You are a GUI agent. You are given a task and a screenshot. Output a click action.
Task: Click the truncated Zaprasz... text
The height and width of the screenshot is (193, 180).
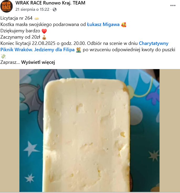(x=10, y=62)
